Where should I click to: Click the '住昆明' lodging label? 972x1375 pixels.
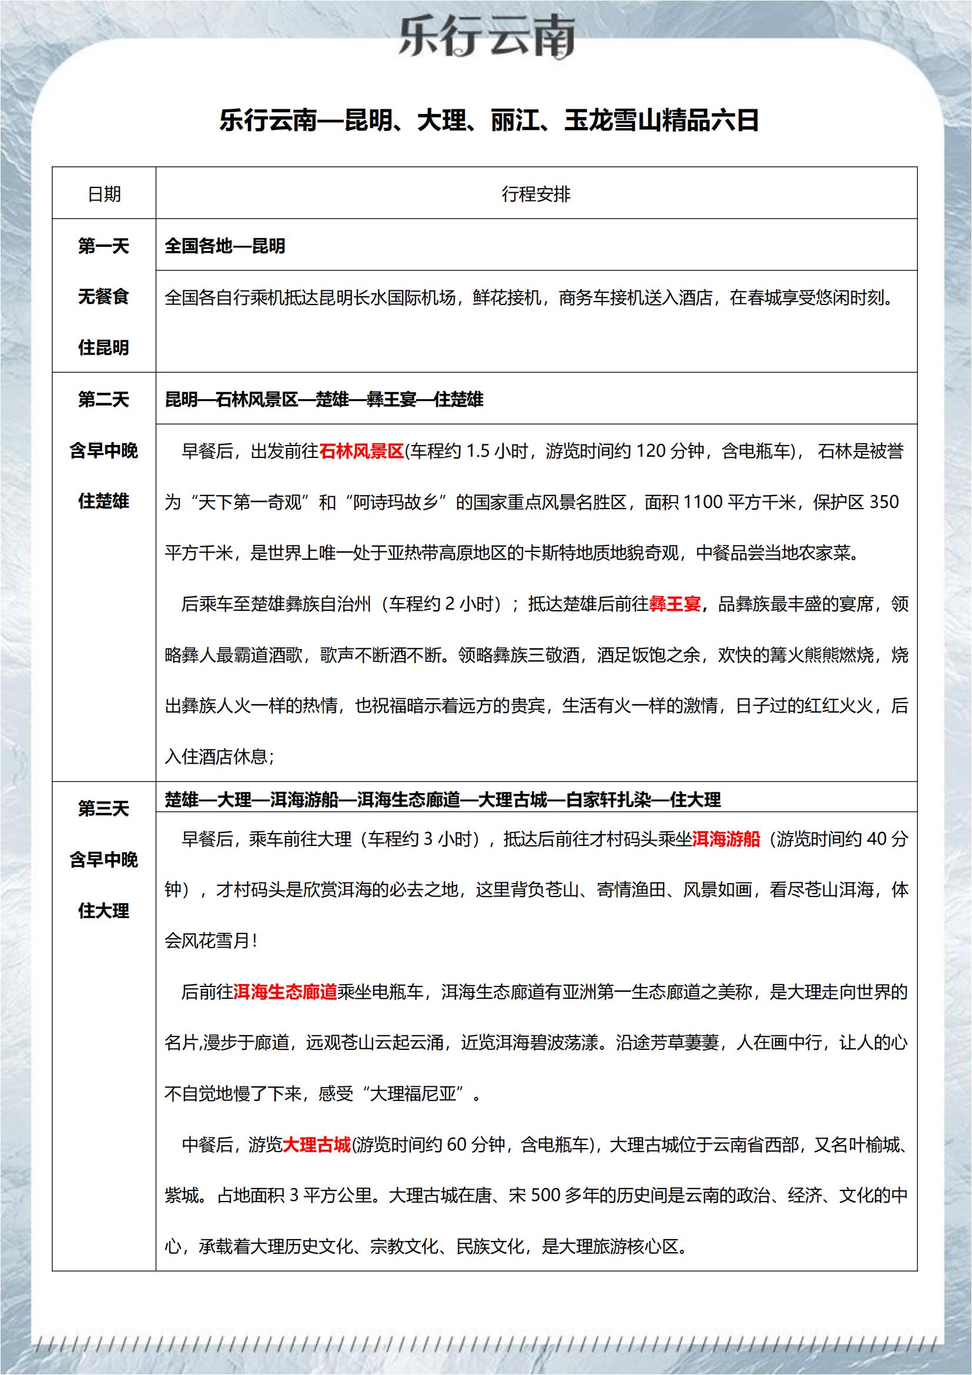103,347
